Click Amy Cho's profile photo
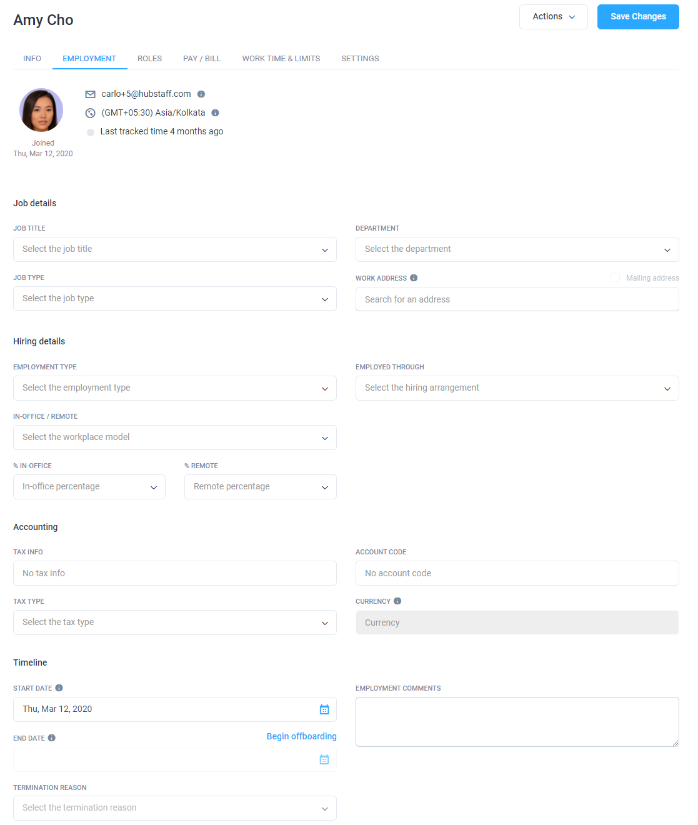 click(41, 110)
